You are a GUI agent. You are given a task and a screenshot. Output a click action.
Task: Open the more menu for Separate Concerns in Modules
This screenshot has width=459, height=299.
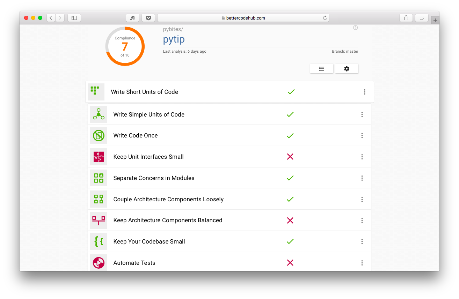pyautogui.click(x=362, y=178)
